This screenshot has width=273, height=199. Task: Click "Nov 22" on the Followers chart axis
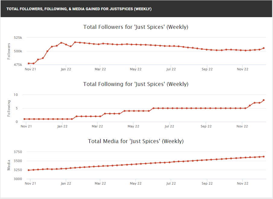pyautogui.click(x=243, y=69)
